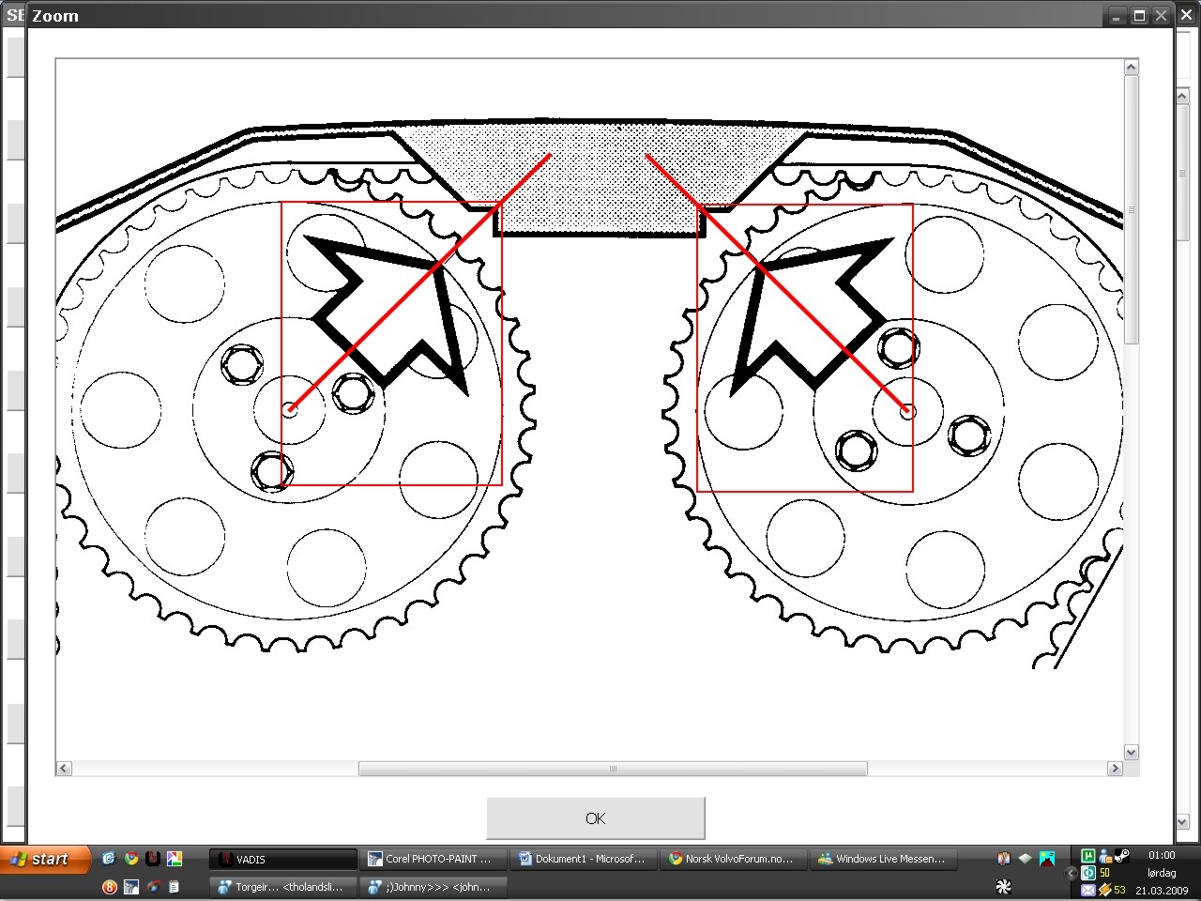This screenshot has width=1201, height=901.
Task: Open Notepad icon in quick launch
Action: (x=174, y=887)
